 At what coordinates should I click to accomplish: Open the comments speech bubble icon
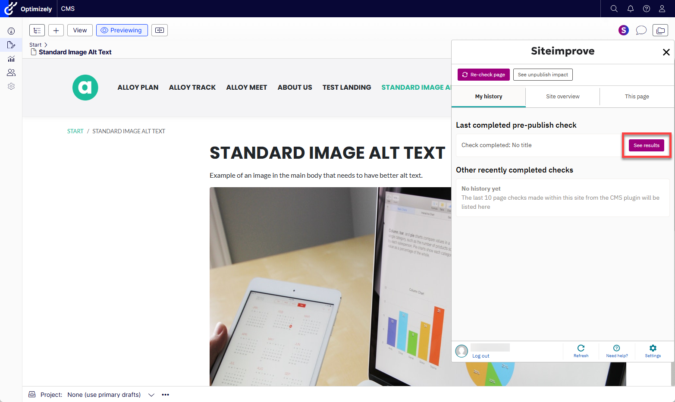[x=641, y=30]
